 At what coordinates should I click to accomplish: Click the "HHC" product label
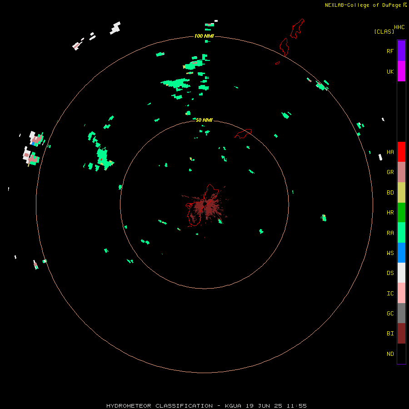[x=399, y=27]
